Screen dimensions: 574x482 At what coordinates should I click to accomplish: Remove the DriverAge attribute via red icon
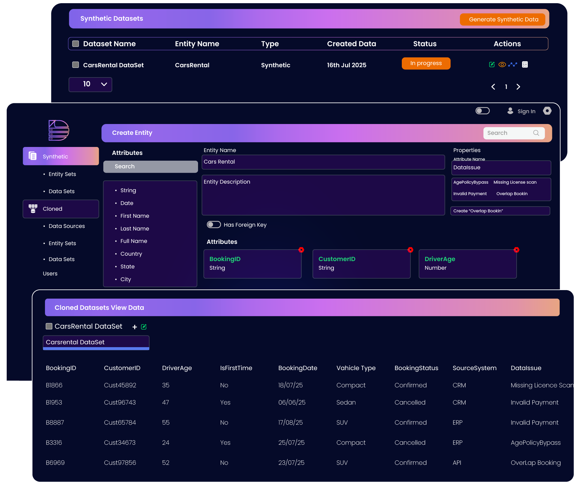coord(517,250)
